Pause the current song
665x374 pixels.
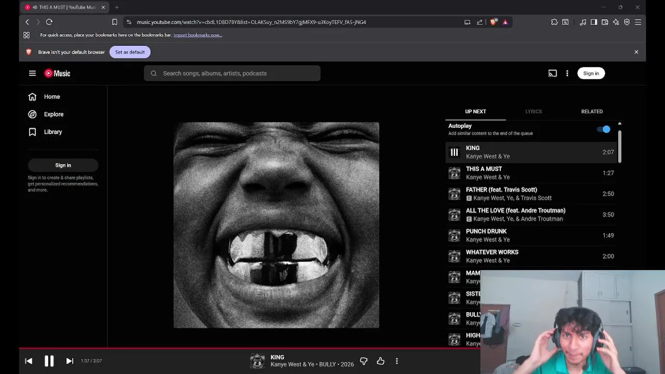(x=49, y=361)
